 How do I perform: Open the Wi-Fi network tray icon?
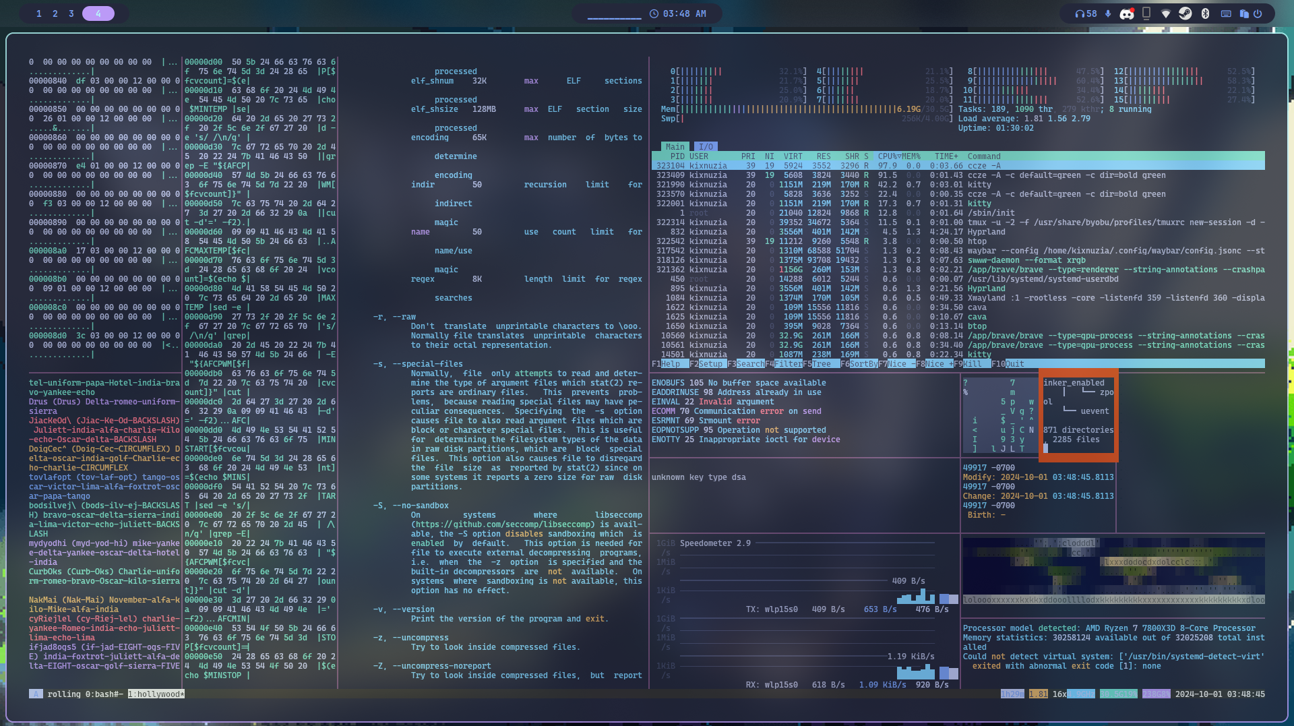tap(1166, 13)
